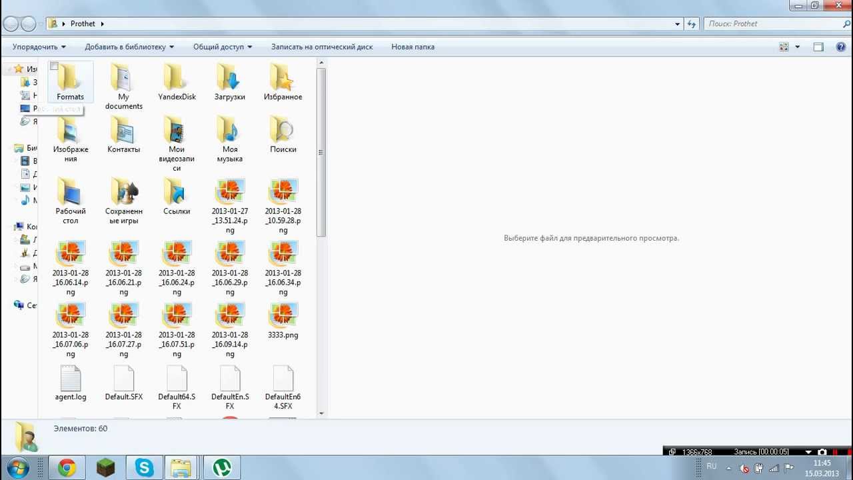Screen dimensions: 853x480
Task: Tick the checkbox on the Formats folder
Action: pyautogui.click(x=54, y=66)
